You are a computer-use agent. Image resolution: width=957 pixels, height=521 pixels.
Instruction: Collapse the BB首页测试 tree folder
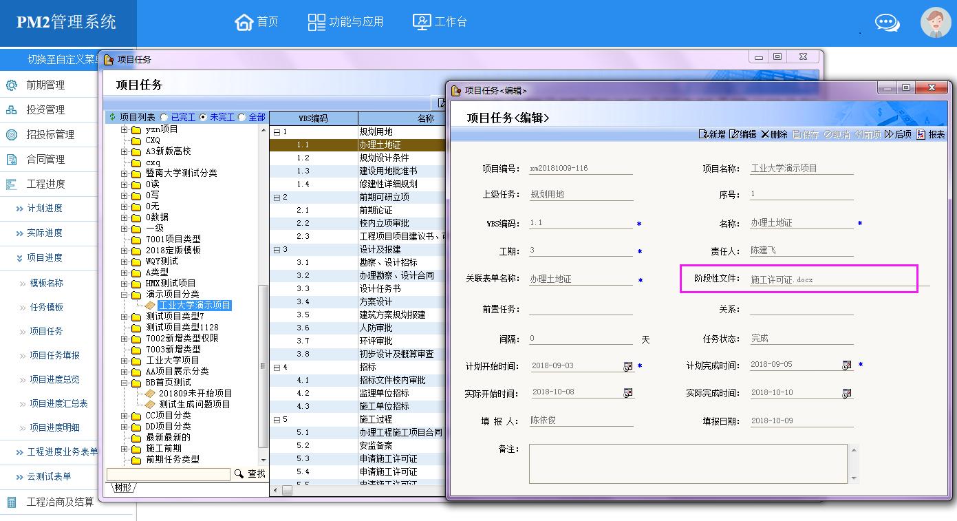(x=125, y=383)
